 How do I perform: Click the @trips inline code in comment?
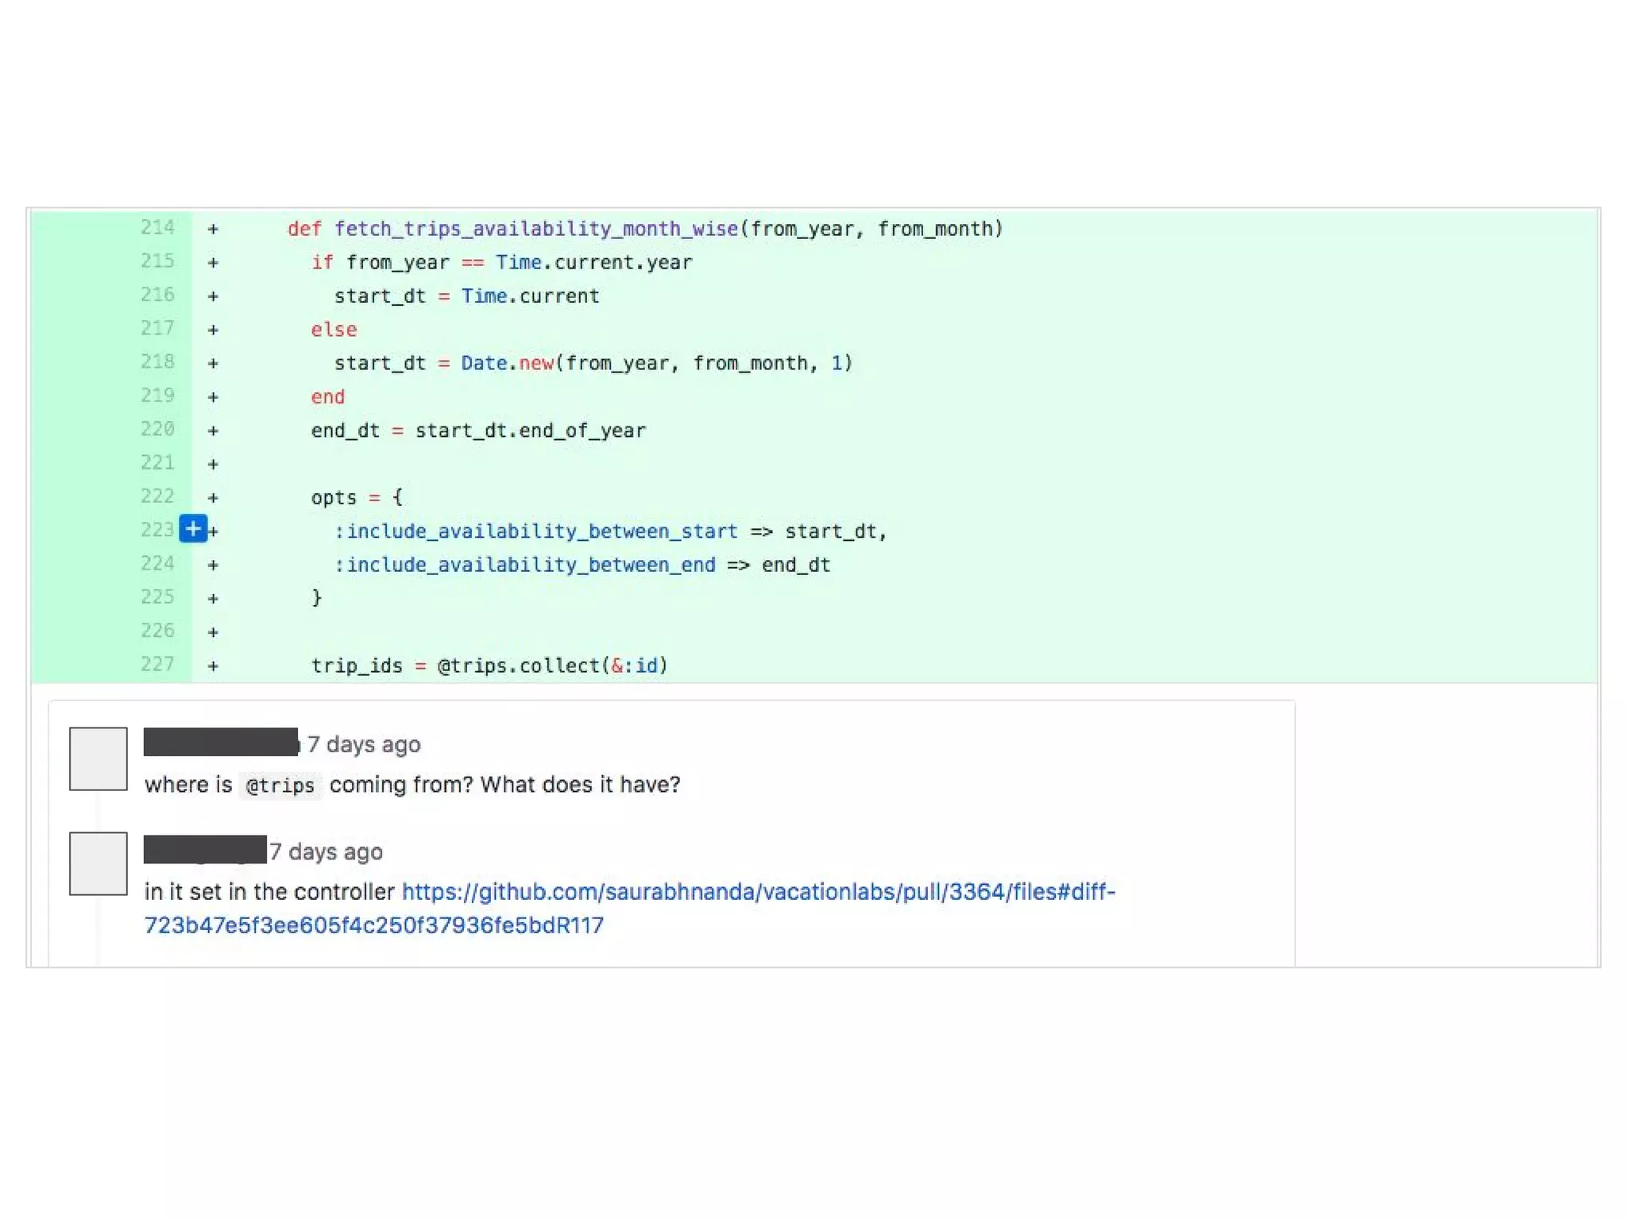tap(280, 786)
